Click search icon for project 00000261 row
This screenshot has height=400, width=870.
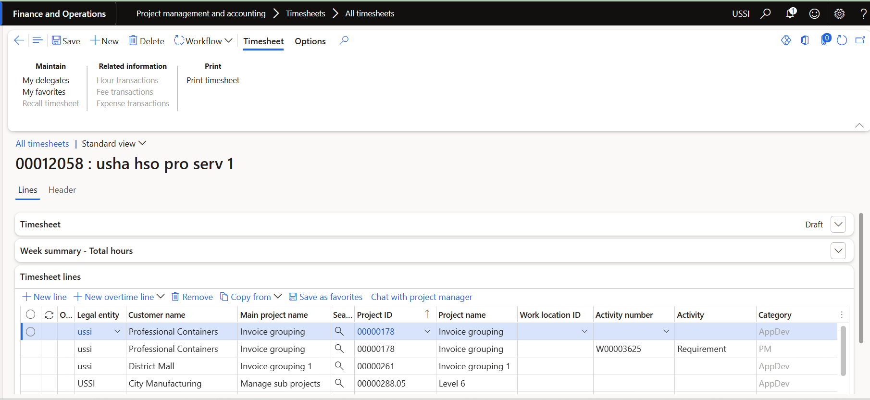tap(339, 366)
